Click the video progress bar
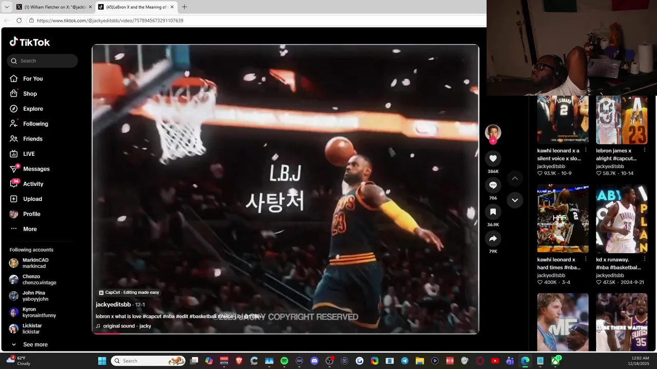This screenshot has height=369, width=657. [x=285, y=333]
